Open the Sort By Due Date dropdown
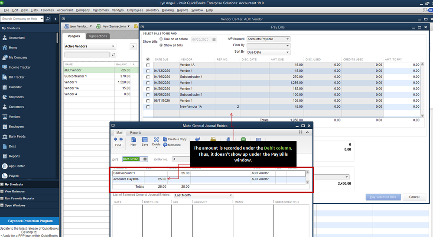The width and height of the screenshot is (433, 237). click(x=287, y=52)
